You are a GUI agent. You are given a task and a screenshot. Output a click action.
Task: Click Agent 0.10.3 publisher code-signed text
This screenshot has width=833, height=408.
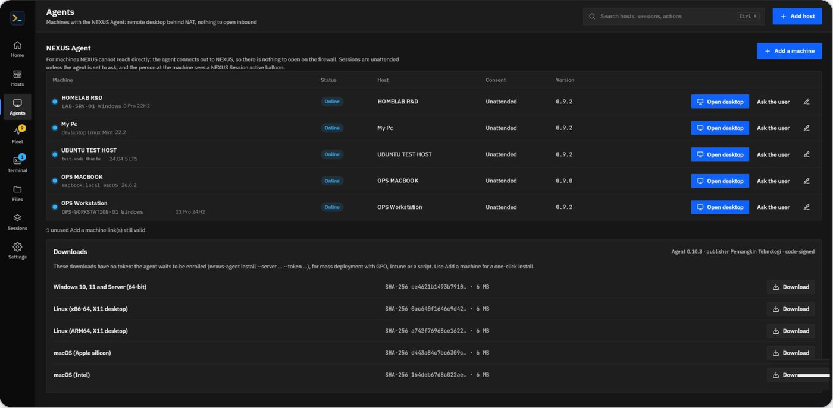[x=743, y=252]
